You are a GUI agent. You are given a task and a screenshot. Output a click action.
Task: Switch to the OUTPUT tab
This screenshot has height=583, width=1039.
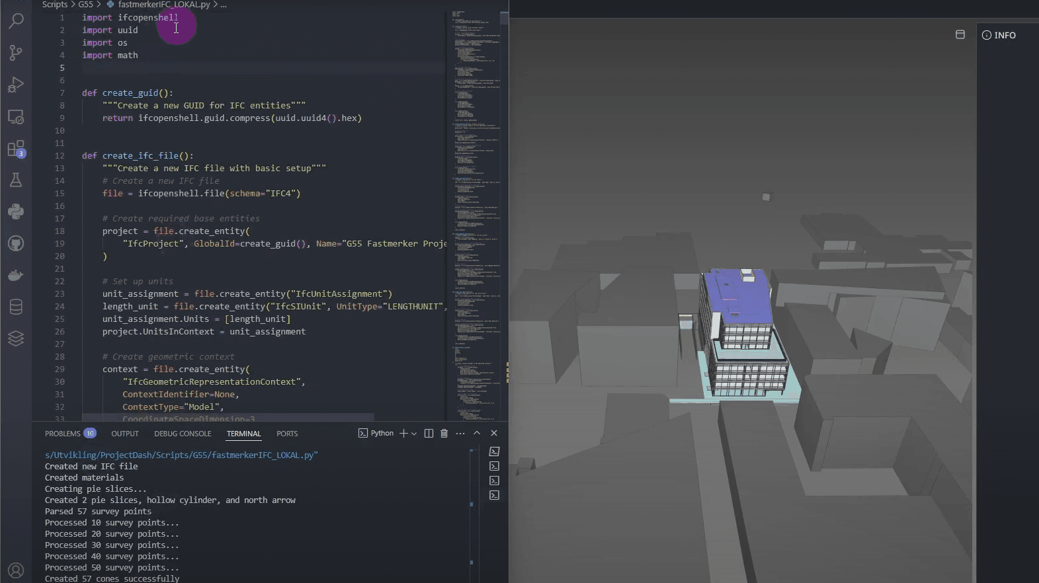[125, 434]
